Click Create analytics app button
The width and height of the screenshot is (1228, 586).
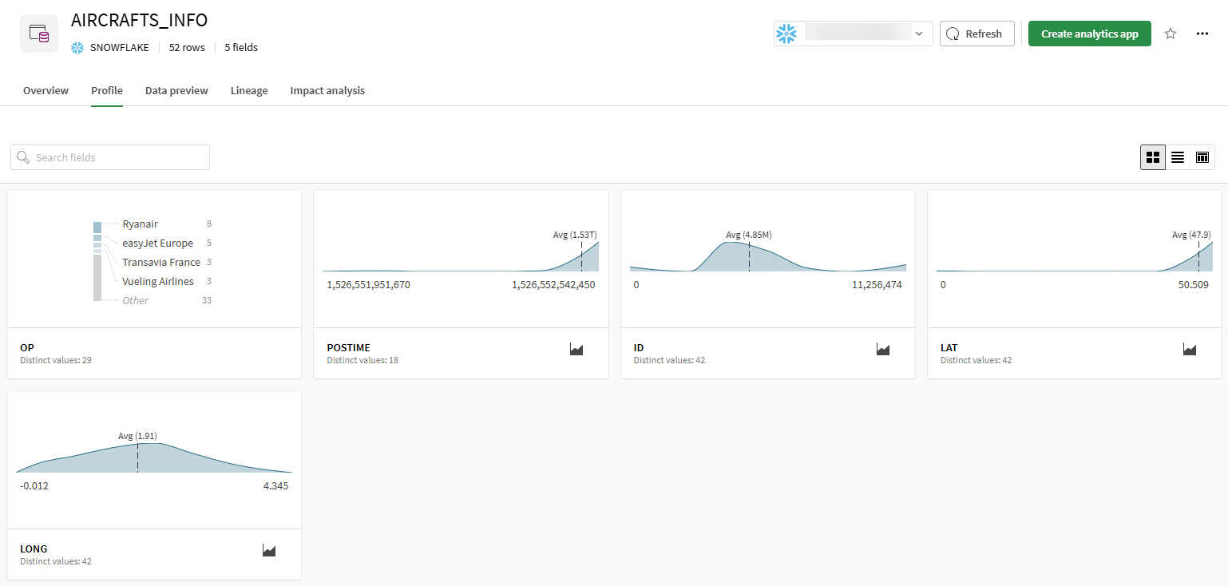coord(1089,34)
